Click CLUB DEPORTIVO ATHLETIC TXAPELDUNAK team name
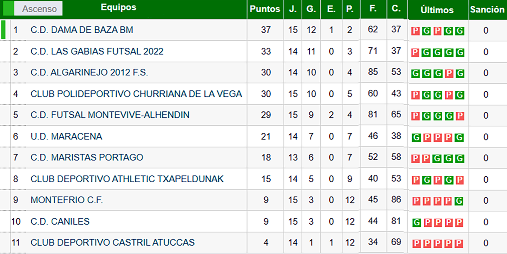The width and height of the screenshot is (507, 254). [x=127, y=179]
